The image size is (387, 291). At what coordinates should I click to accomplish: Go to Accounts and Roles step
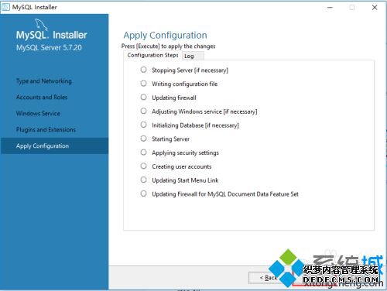click(x=42, y=98)
